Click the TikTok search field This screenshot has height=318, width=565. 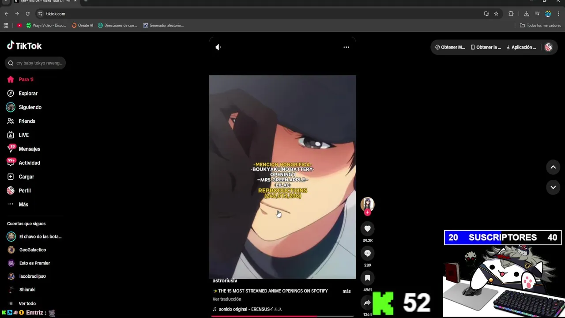(36, 63)
